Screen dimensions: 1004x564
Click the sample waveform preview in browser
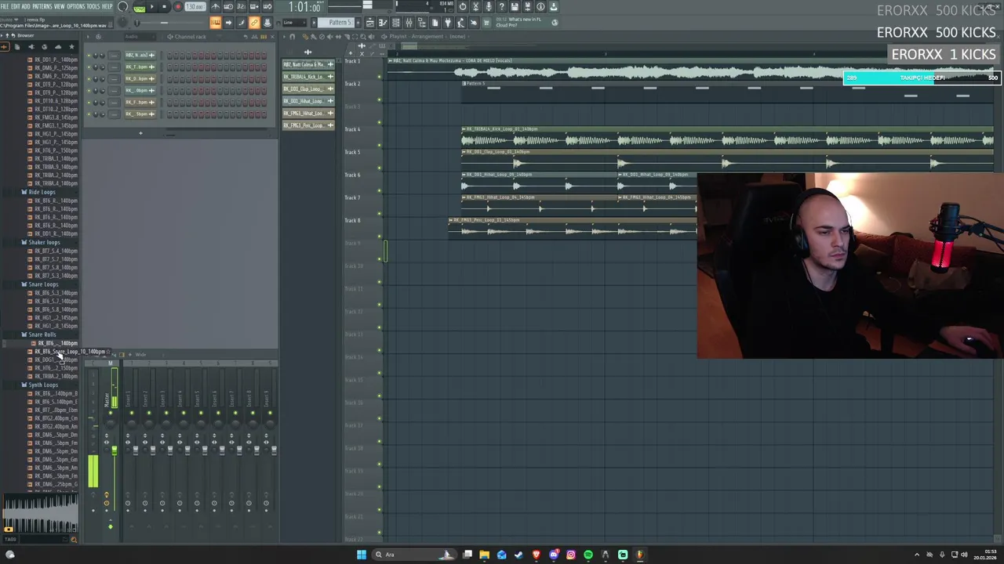coord(39,513)
